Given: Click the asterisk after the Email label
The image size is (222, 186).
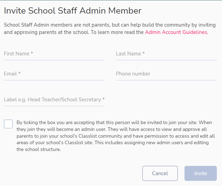Looking at the screenshot, I should [20, 73].
